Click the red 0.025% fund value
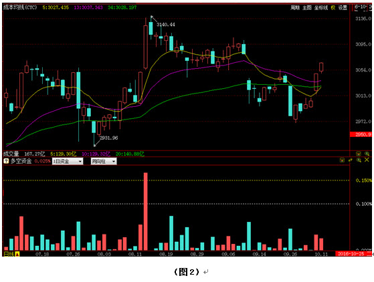The image size is (374, 282). [x=42, y=161]
